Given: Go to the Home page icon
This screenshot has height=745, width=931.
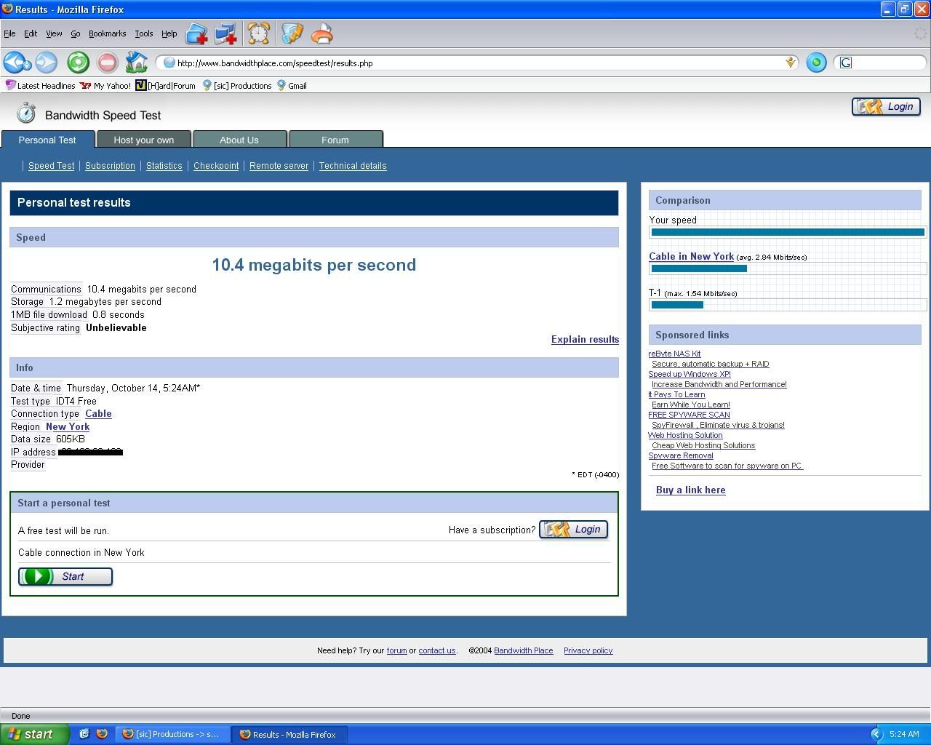Looking at the screenshot, I should tap(136, 63).
